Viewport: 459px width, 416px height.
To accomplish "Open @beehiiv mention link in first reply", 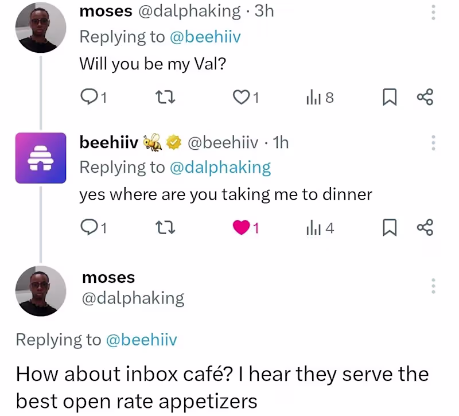I will [x=205, y=37].
